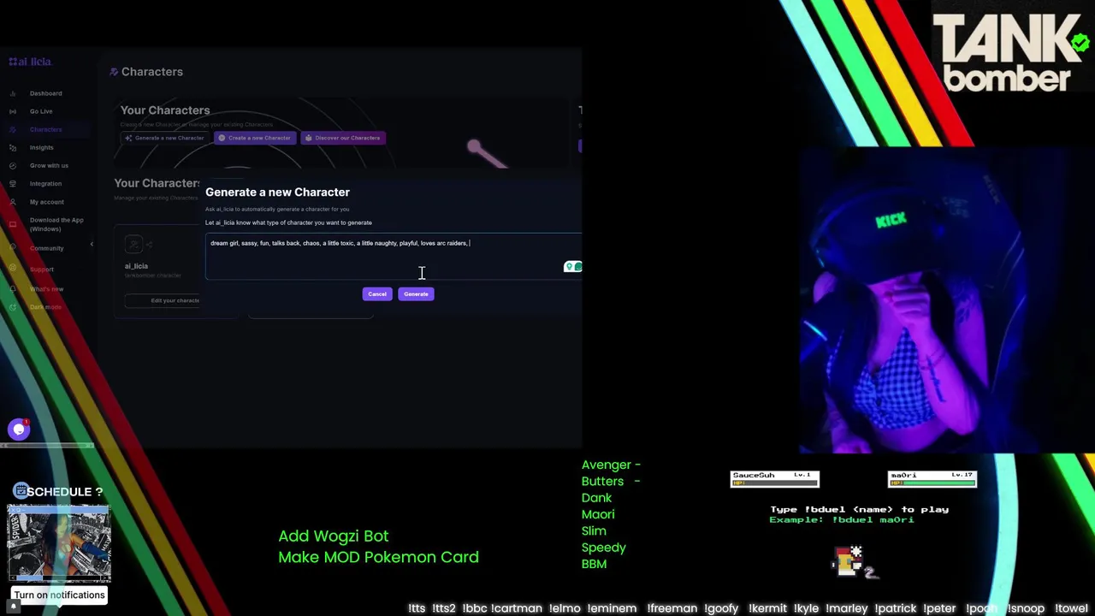Screen dimensions: 1095x616
Task: Open the Dashboard sidebar item
Action: coord(45,93)
